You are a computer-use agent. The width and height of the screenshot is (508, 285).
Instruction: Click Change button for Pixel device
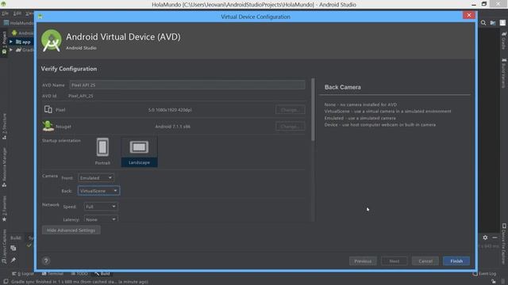[x=290, y=109]
